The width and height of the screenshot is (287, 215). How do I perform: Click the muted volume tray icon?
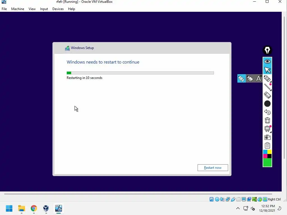(253, 208)
